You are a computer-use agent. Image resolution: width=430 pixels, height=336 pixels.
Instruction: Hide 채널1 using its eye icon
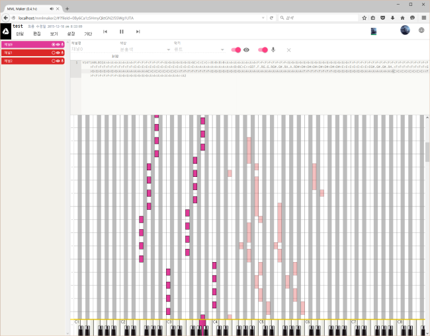tap(58, 53)
